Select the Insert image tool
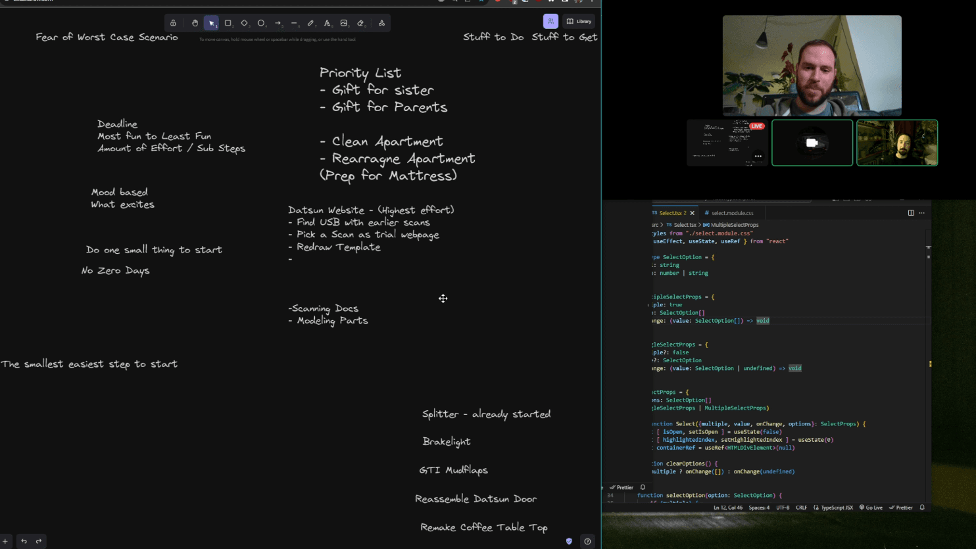Screen dimensions: 976x549 [x=343, y=23]
